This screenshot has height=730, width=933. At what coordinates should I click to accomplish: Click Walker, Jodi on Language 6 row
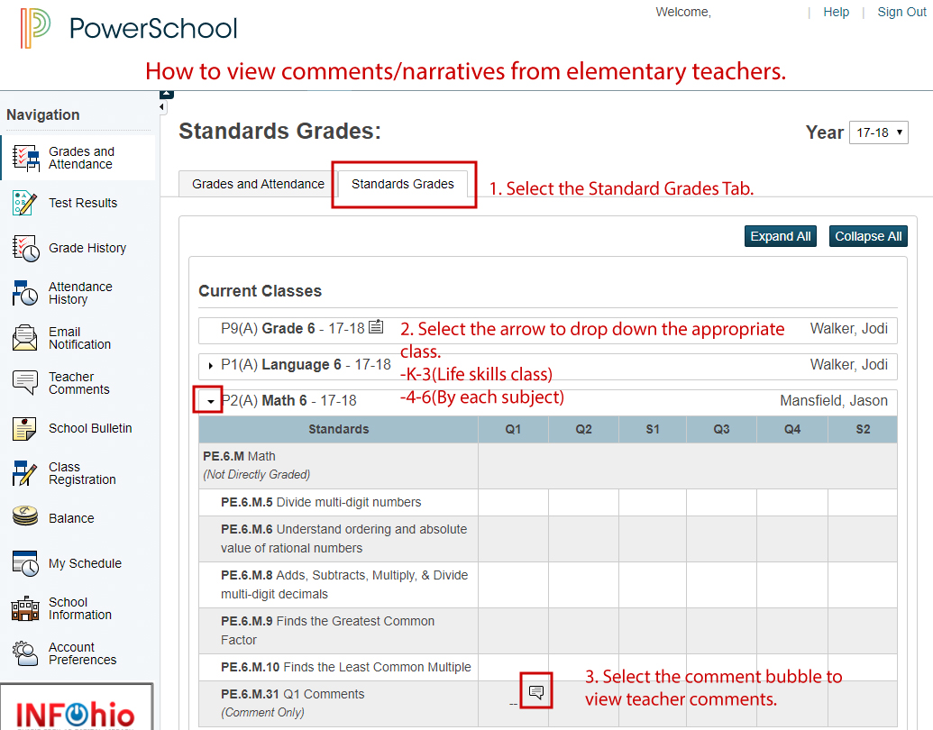849,365
